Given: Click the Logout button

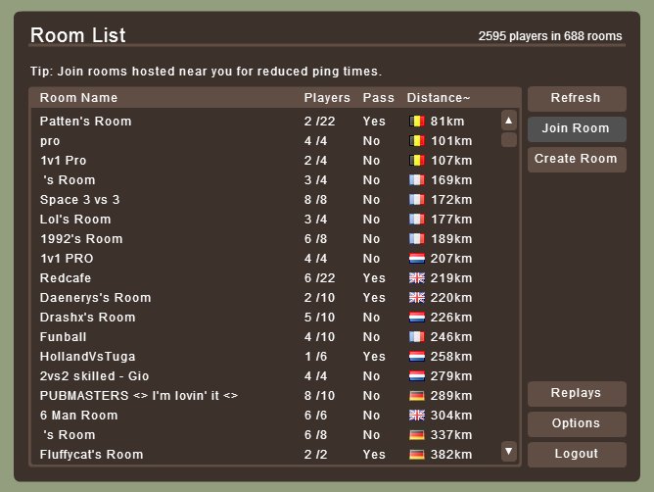Looking at the screenshot, I should [577, 455].
